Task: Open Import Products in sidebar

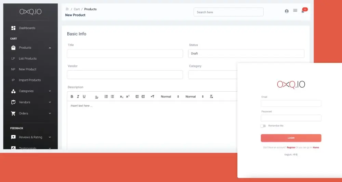Action: 30,80
